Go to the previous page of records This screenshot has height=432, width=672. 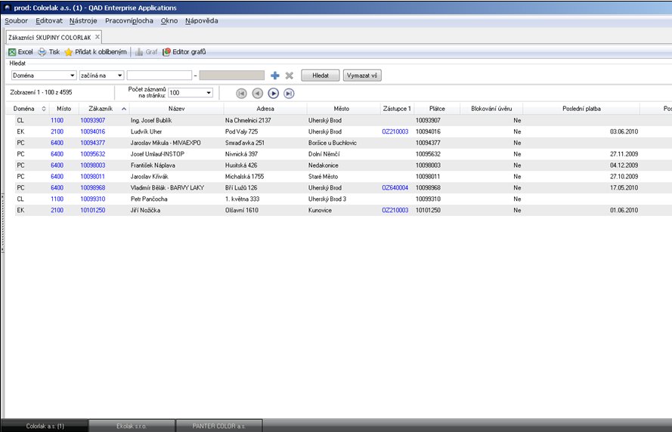point(257,94)
